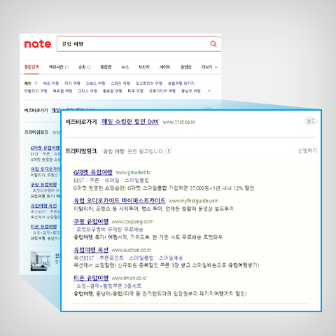Open the 쇼핑 new-window icon

pos(89,67)
